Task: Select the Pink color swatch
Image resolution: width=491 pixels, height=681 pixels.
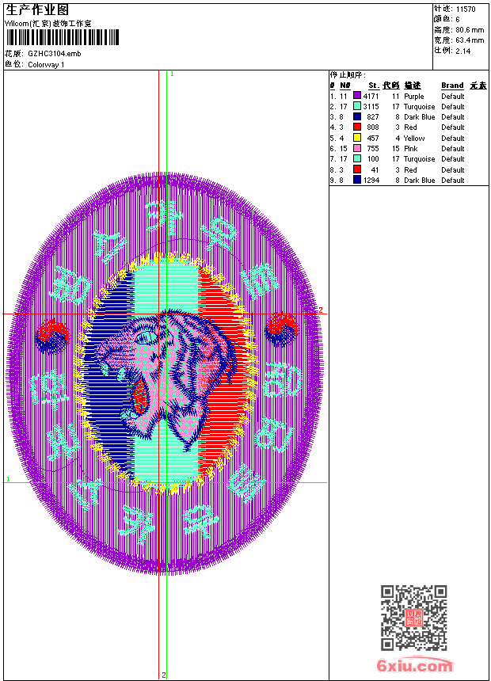Action: (x=356, y=148)
